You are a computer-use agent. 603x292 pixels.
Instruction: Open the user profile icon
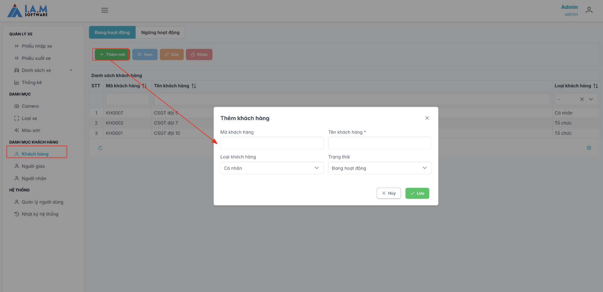point(589,10)
